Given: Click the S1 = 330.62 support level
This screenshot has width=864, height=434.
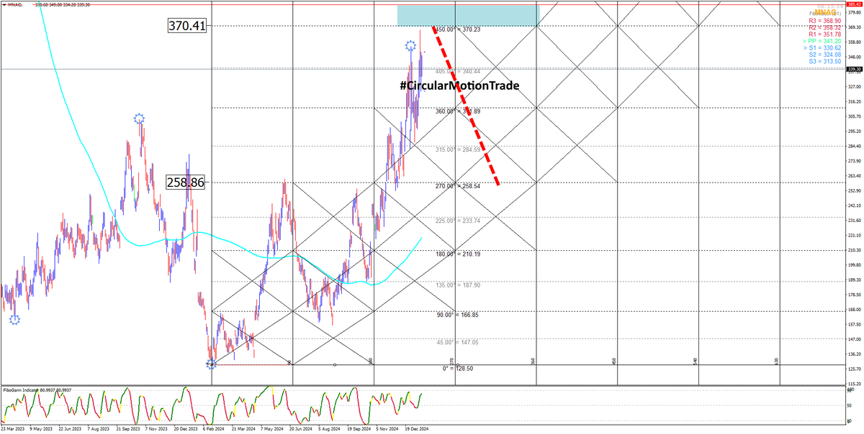Looking at the screenshot, I should (822, 47).
